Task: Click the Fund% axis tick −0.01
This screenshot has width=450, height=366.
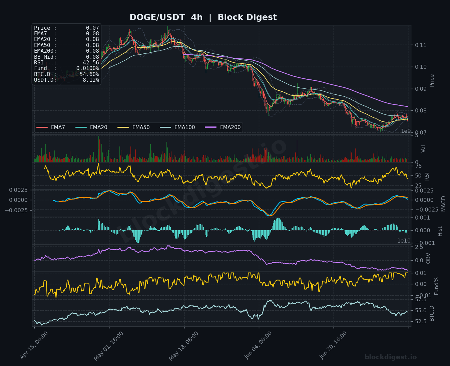Action: coord(423,296)
